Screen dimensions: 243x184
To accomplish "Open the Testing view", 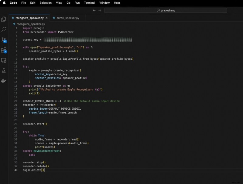I will [4, 71].
